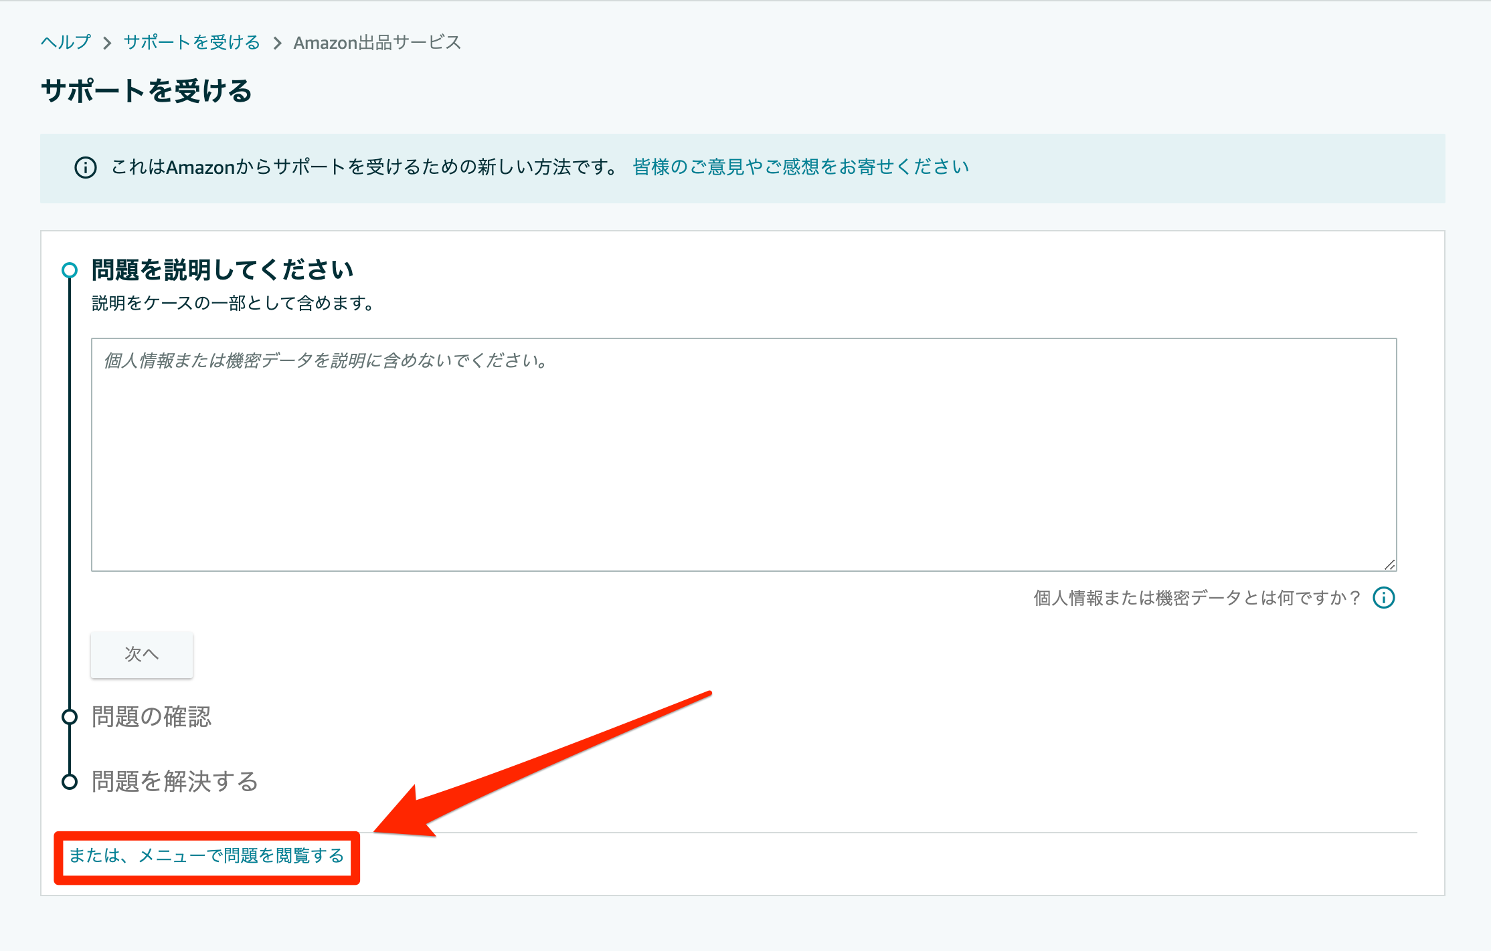
Task: Click the info icon beside 個人情報または機密データとは何ですか？
Action: [1383, 597]
